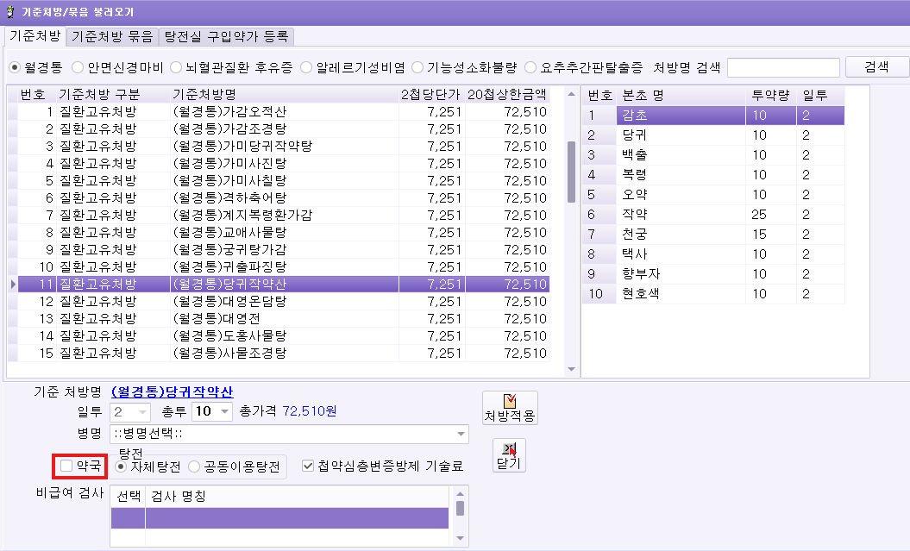The height and width of the screenshot is (551, 910).
Task: Select the 향부자 herb row
Action: pyautogui.click(x=713, y=273)
